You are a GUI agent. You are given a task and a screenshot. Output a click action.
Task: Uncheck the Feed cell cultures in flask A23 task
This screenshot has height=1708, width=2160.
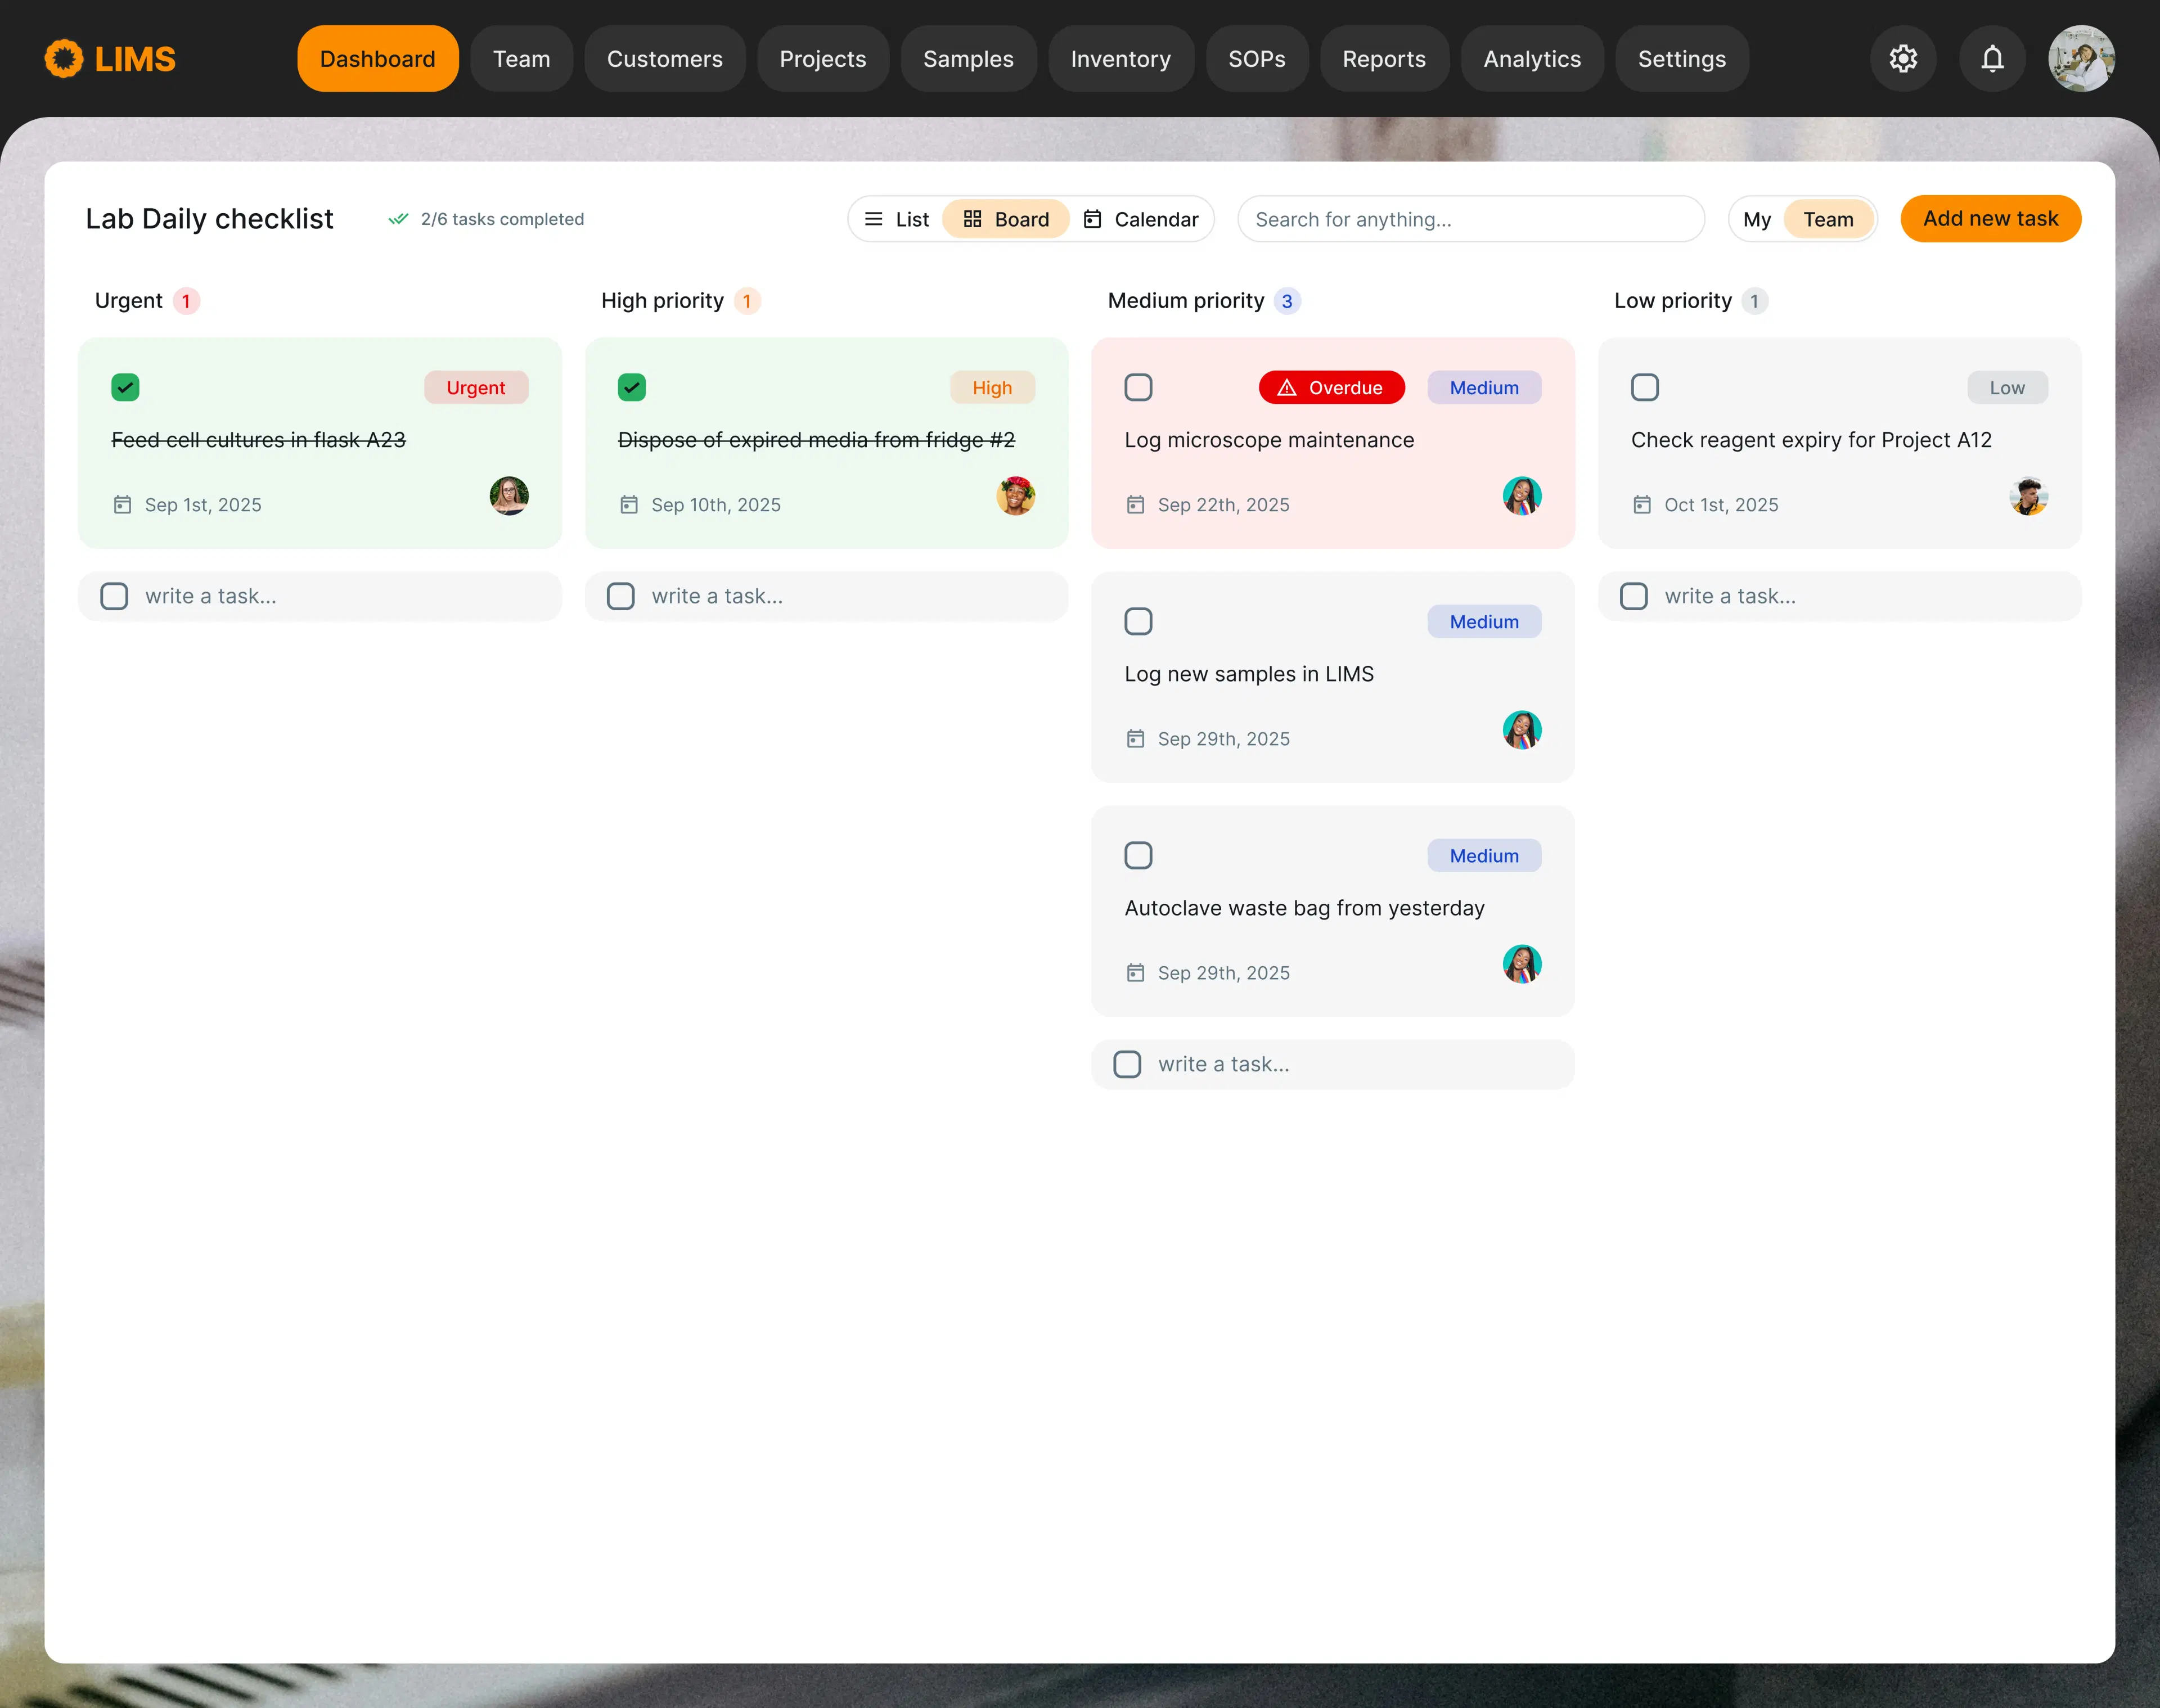(125, 388)
